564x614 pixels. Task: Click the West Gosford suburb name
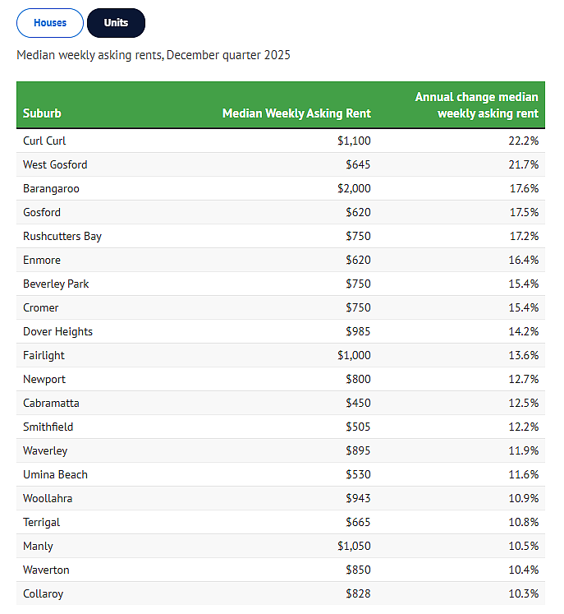pyautogui.click(x=55, y=165)
